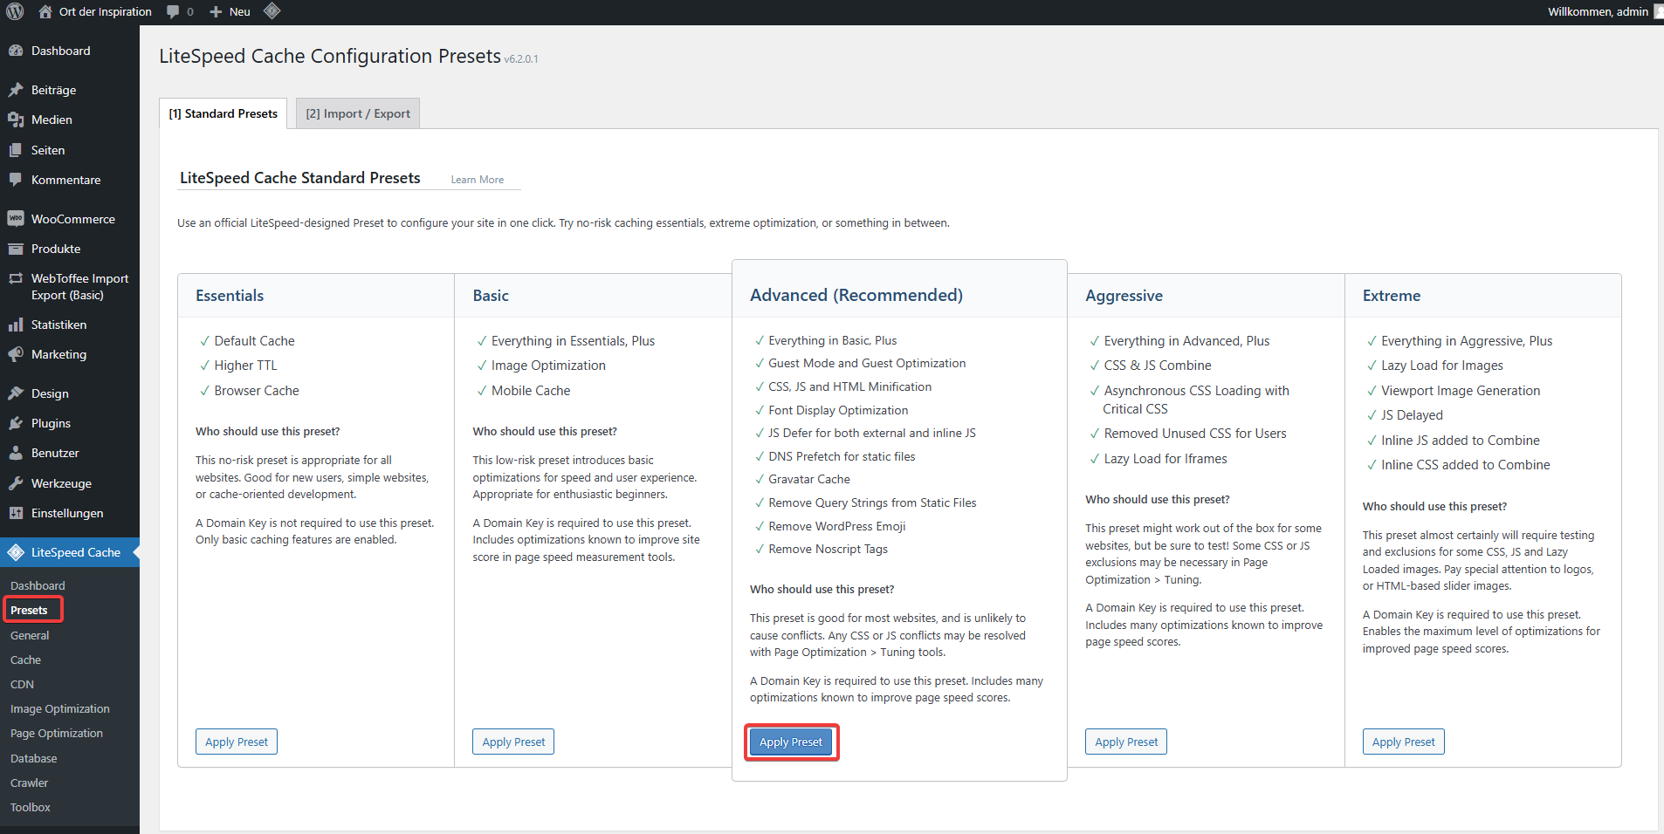Click the WordPress logo icon in admin bar
Viewport: 1664px width, 834px height.
(x=15, y=11)
